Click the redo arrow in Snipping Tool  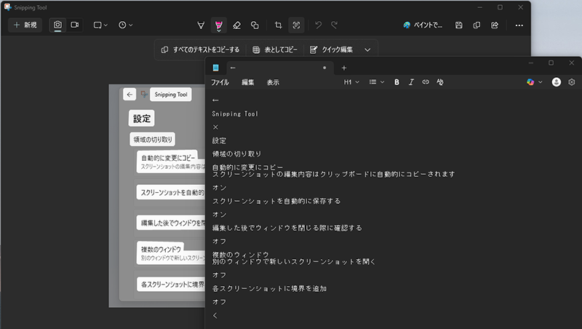(335, 25)
